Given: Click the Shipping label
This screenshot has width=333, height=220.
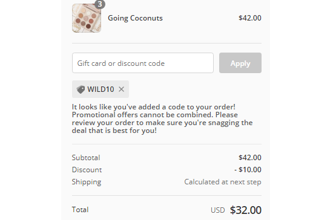Looking at the screenshot, I should coord(87,182).
